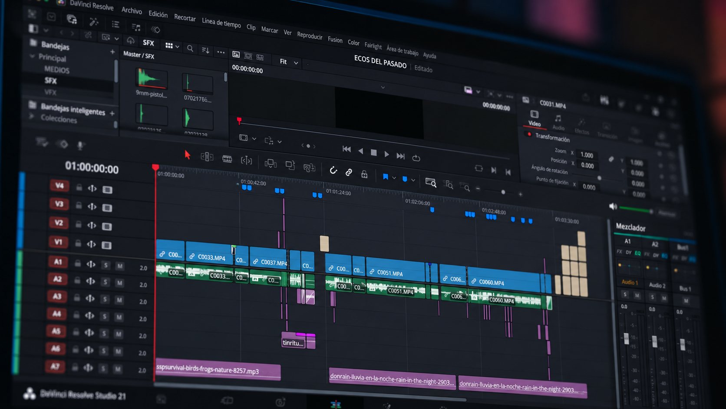Viewport: 726px width, 409px height.
Task: Toggle timeline Snapping magnet icon
Action: click(333, 170)
